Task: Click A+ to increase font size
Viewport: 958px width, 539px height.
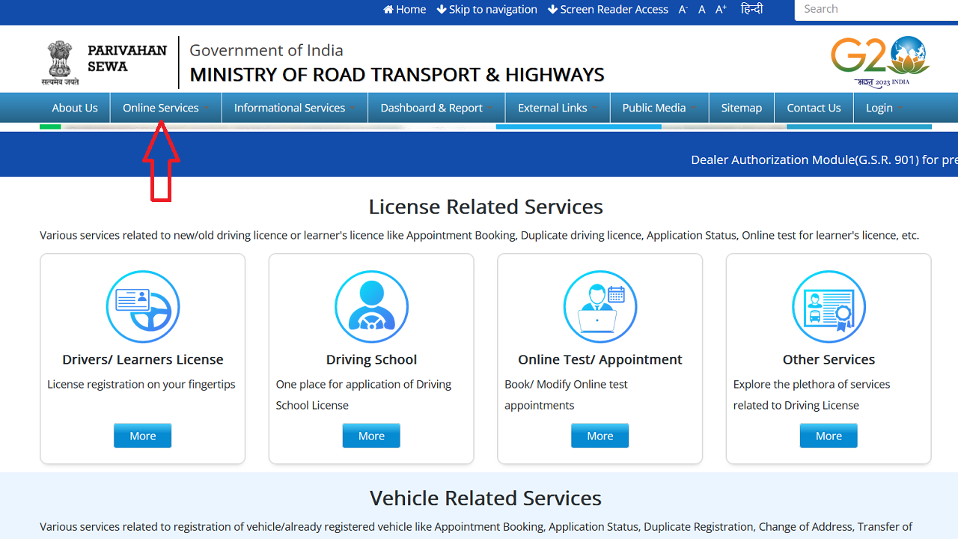Action: tap(720, 9)
